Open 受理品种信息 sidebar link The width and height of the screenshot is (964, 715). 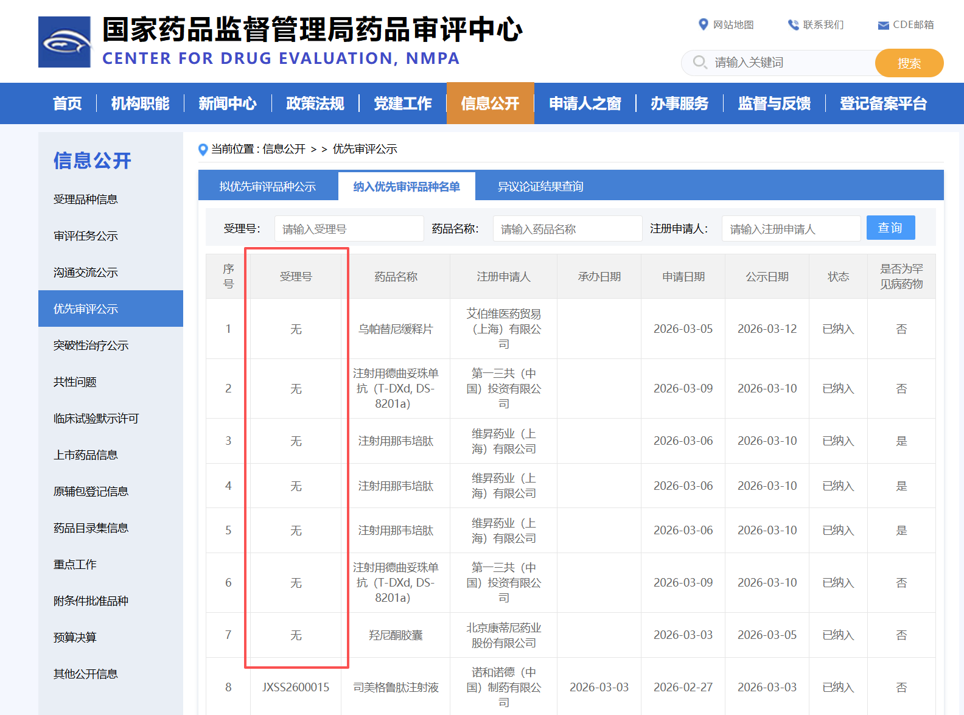click(x=86, y=200)
